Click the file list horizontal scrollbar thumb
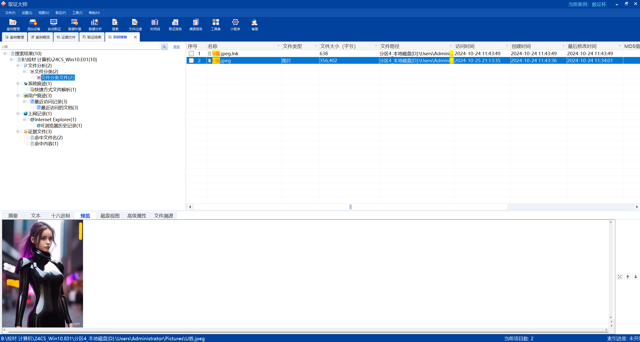 tap(350, 207)
